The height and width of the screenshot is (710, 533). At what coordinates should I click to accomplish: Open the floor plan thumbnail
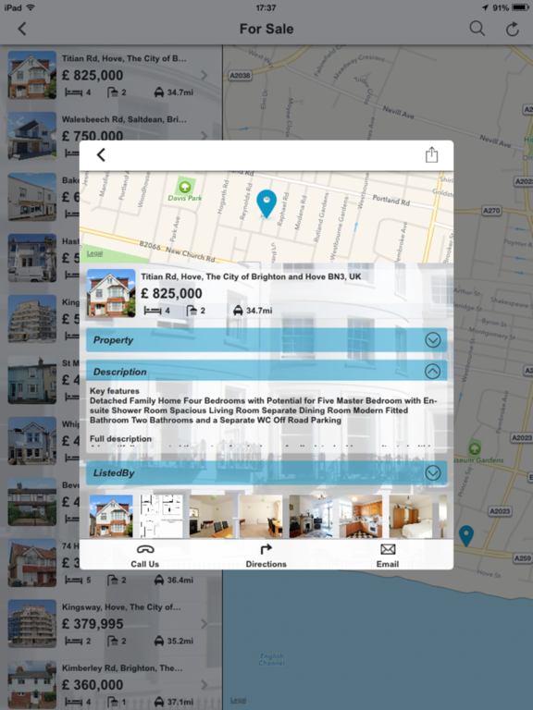161,516
